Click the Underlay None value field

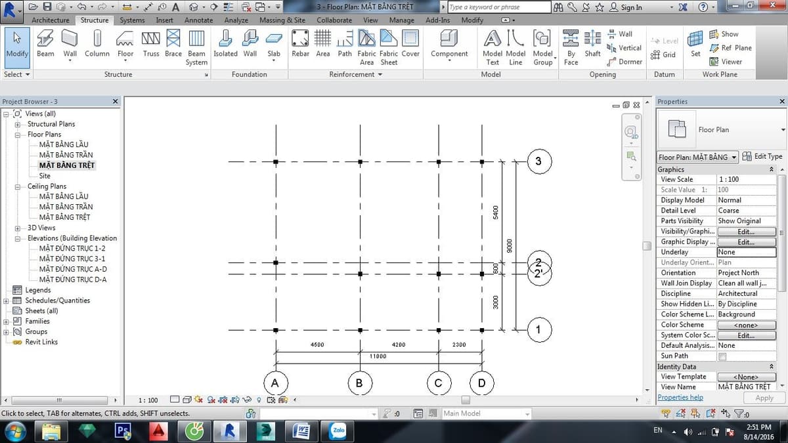[x=747, y=253]
